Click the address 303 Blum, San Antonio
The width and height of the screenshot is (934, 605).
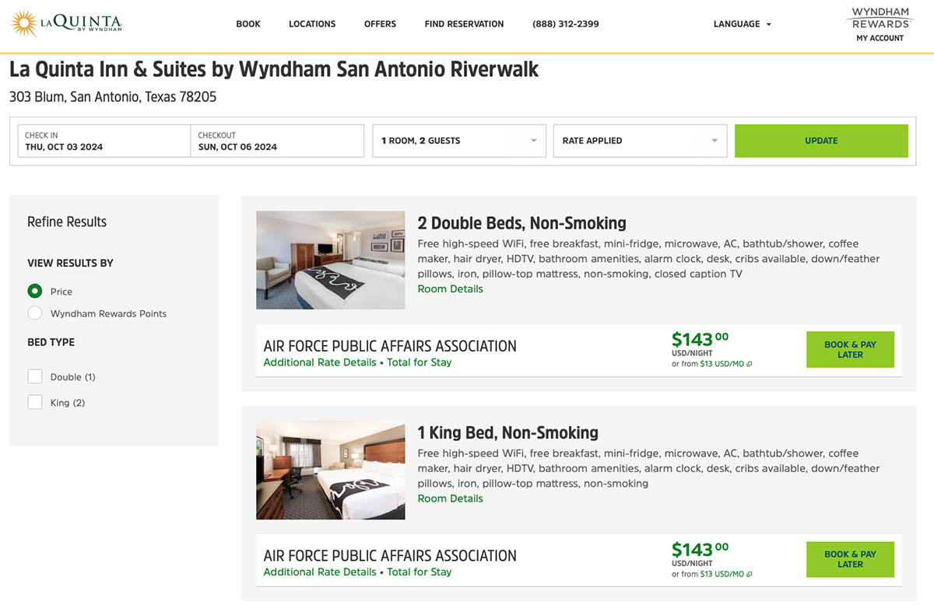coord(113,97)
